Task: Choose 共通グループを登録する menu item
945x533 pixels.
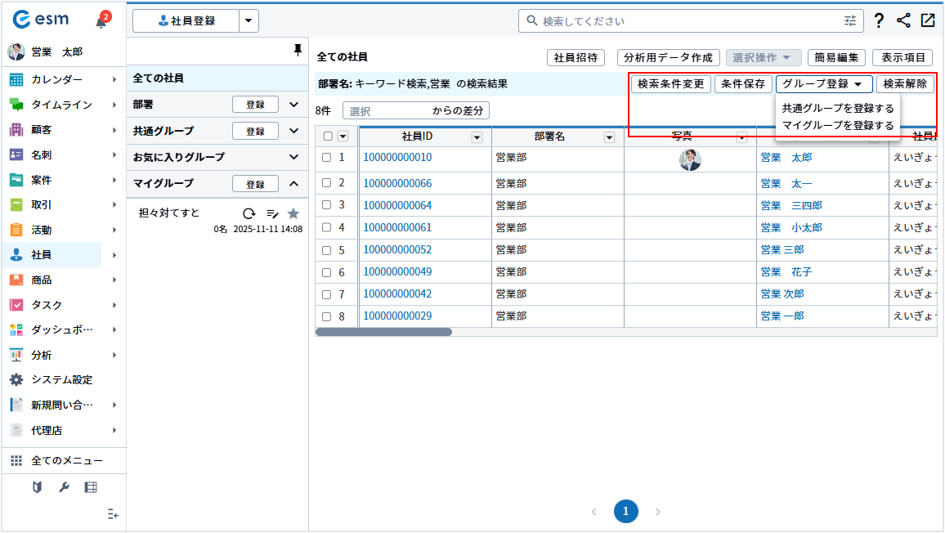Action: tap(837, 108)
